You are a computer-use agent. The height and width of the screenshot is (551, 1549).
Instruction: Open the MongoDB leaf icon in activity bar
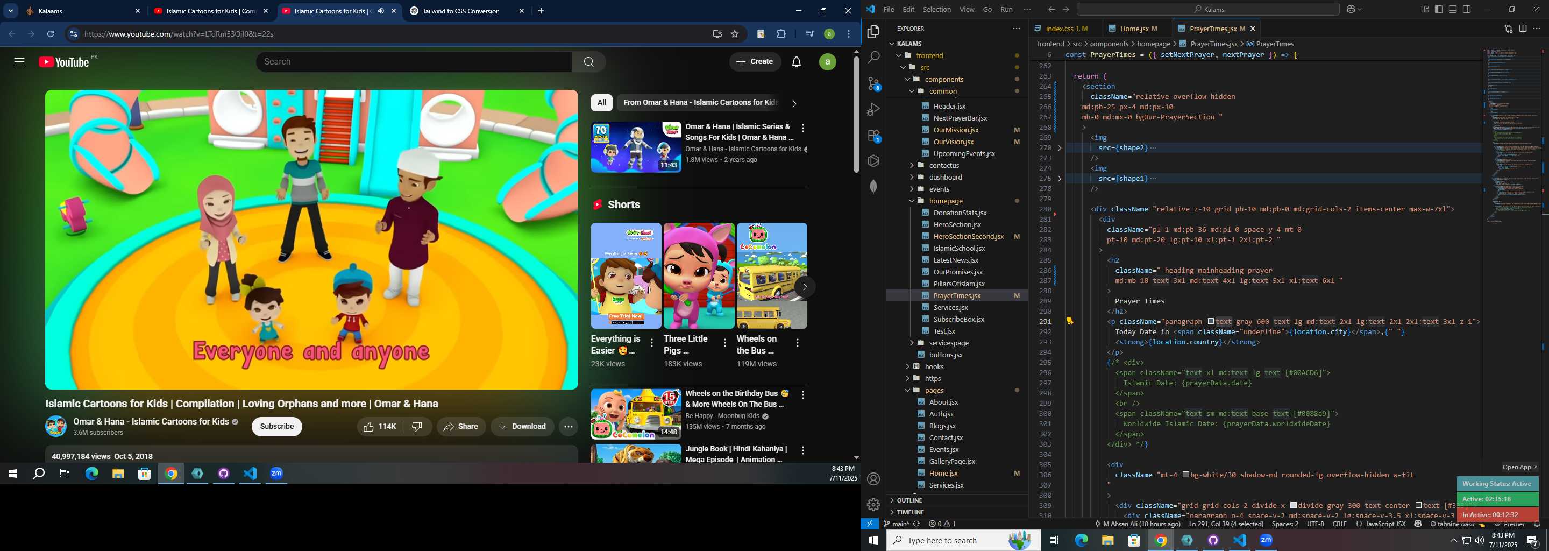[873, 187]
